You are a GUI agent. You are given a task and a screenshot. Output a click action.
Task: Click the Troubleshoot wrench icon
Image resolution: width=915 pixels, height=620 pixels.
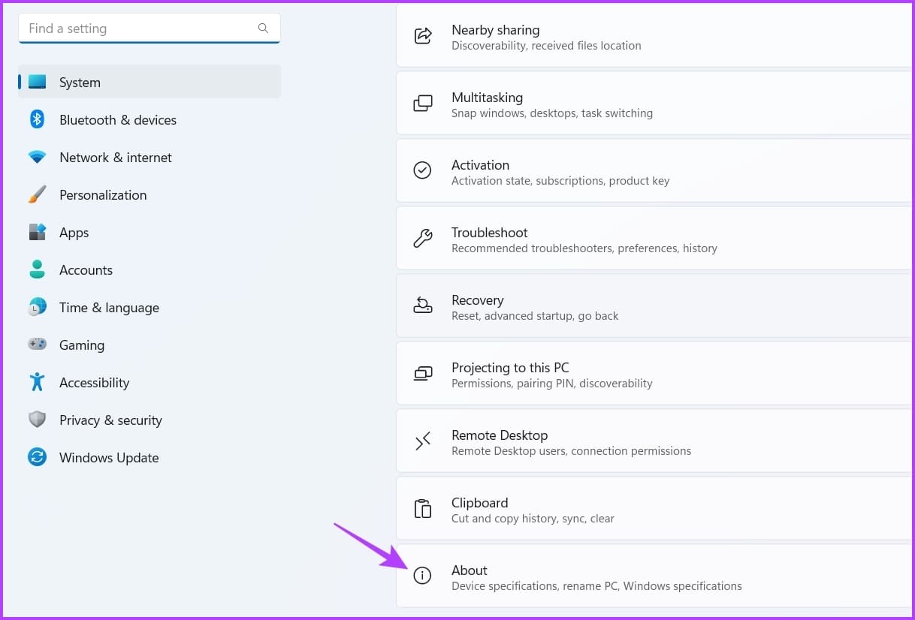(423, 239)
